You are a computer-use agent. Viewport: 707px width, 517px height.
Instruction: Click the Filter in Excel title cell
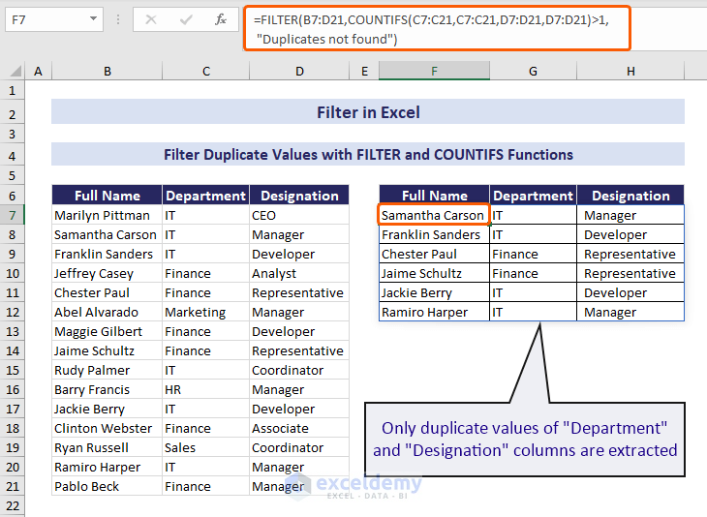[368, 112]
